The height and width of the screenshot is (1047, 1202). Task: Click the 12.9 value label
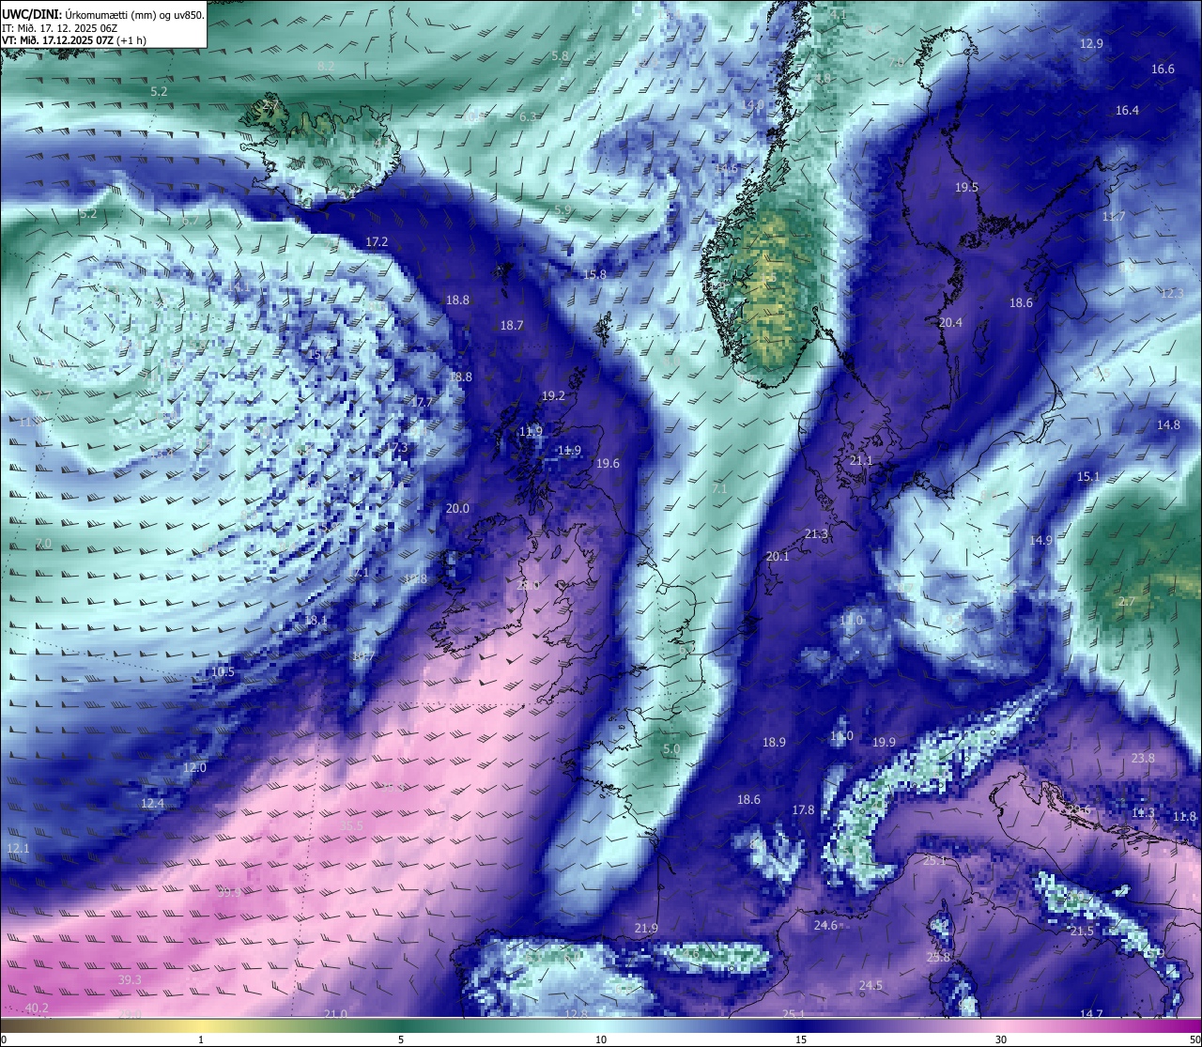tap(1091, 43)
